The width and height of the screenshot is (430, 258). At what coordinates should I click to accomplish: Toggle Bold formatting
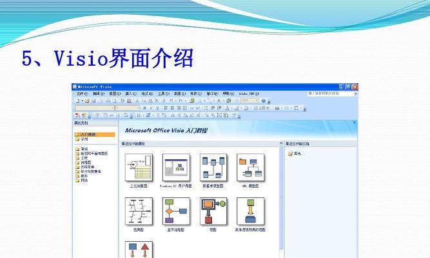tap(144, 108)
